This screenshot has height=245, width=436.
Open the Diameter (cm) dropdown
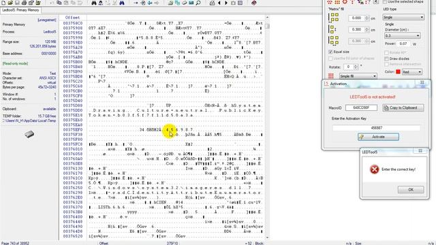(x=402, y=35)
